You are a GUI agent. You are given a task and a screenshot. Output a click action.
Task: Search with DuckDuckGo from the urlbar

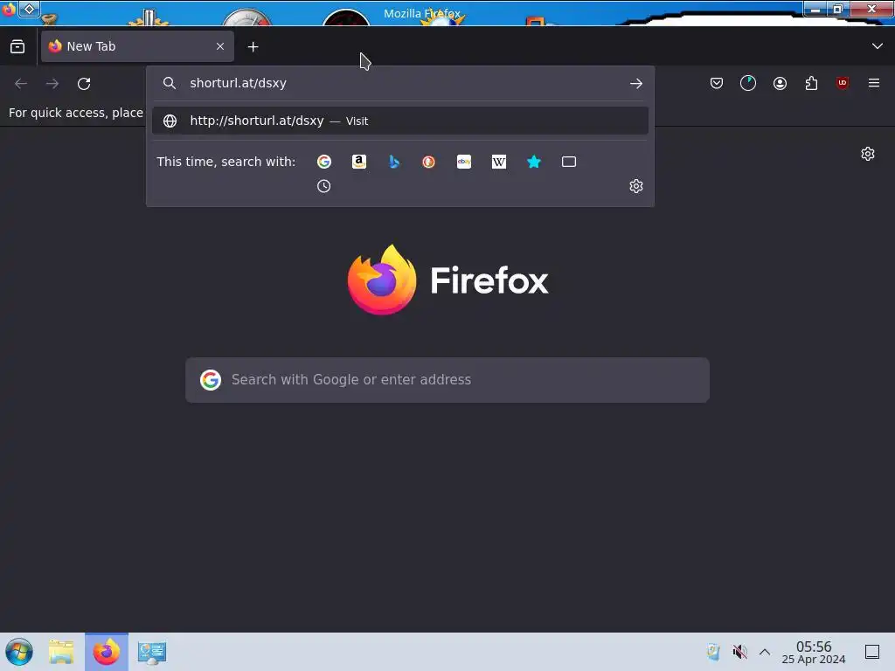[428, 162]
